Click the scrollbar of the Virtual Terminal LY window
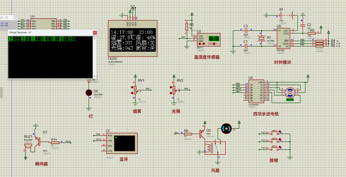 pyautogui.click(x=95, y=56)
